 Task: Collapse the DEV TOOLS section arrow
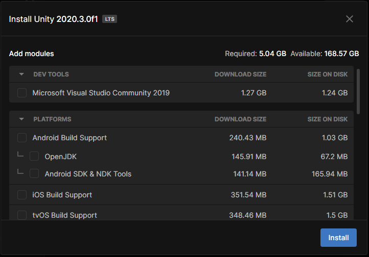[21, 74]
